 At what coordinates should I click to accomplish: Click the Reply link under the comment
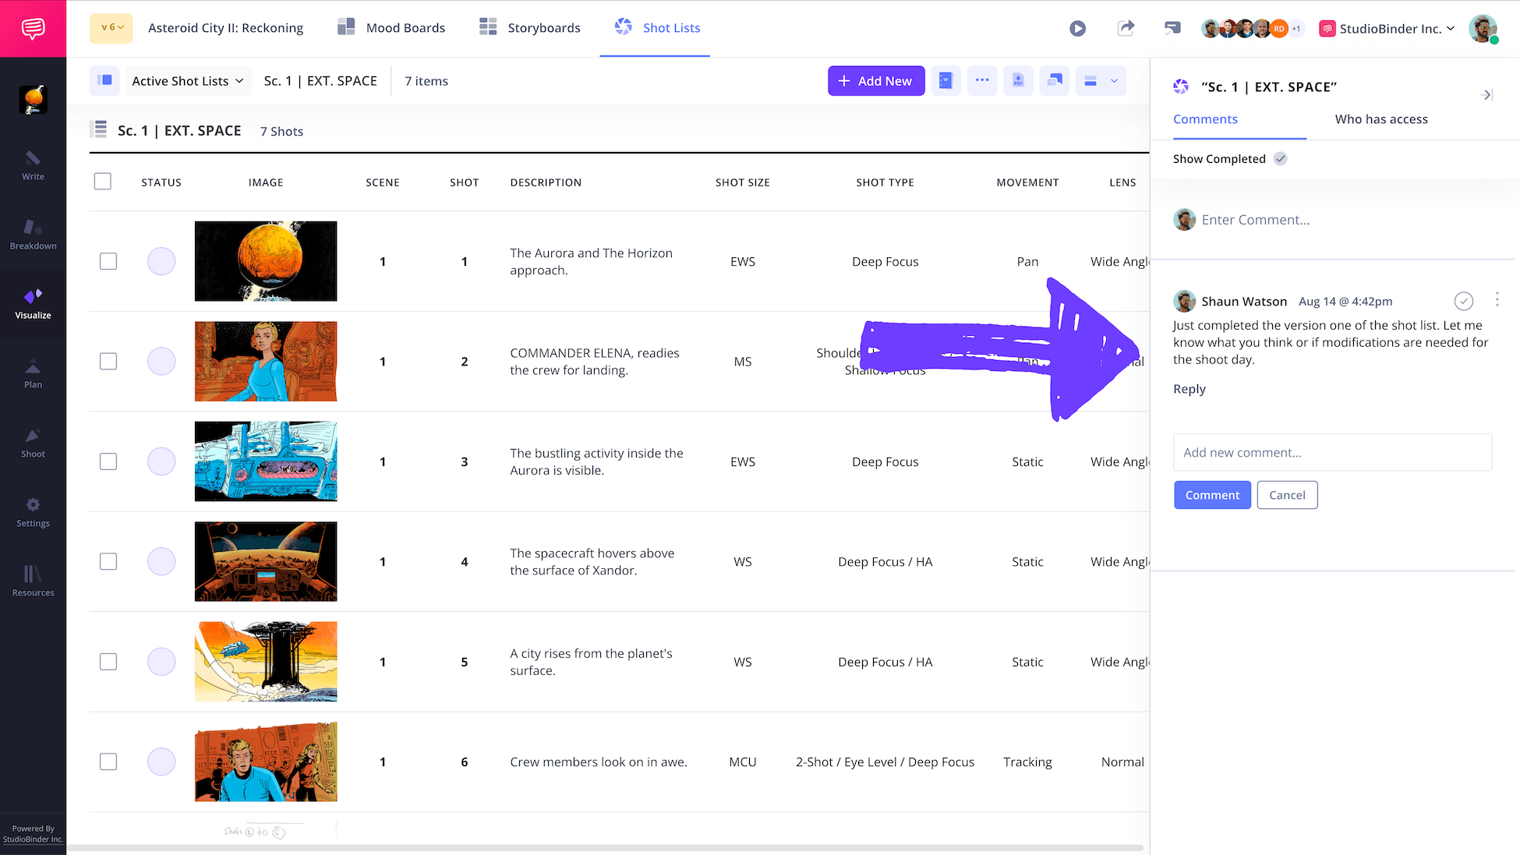[x=1189, y=389]
